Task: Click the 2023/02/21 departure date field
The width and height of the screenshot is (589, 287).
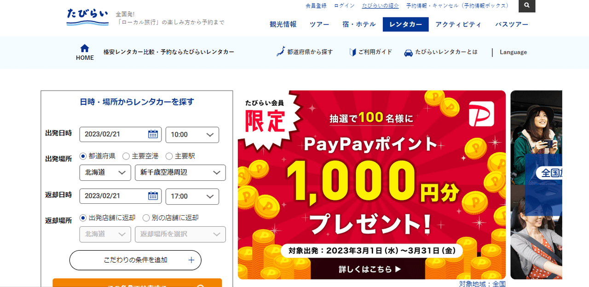Action: pyautogui.click(x=121, y=135)
